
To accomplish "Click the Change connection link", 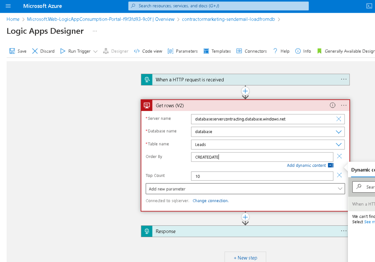I will click(x=210, y=201).
